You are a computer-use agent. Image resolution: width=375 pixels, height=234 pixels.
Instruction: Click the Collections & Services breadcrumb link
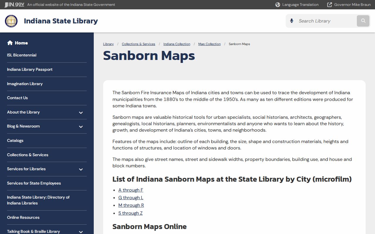[139, 44]
